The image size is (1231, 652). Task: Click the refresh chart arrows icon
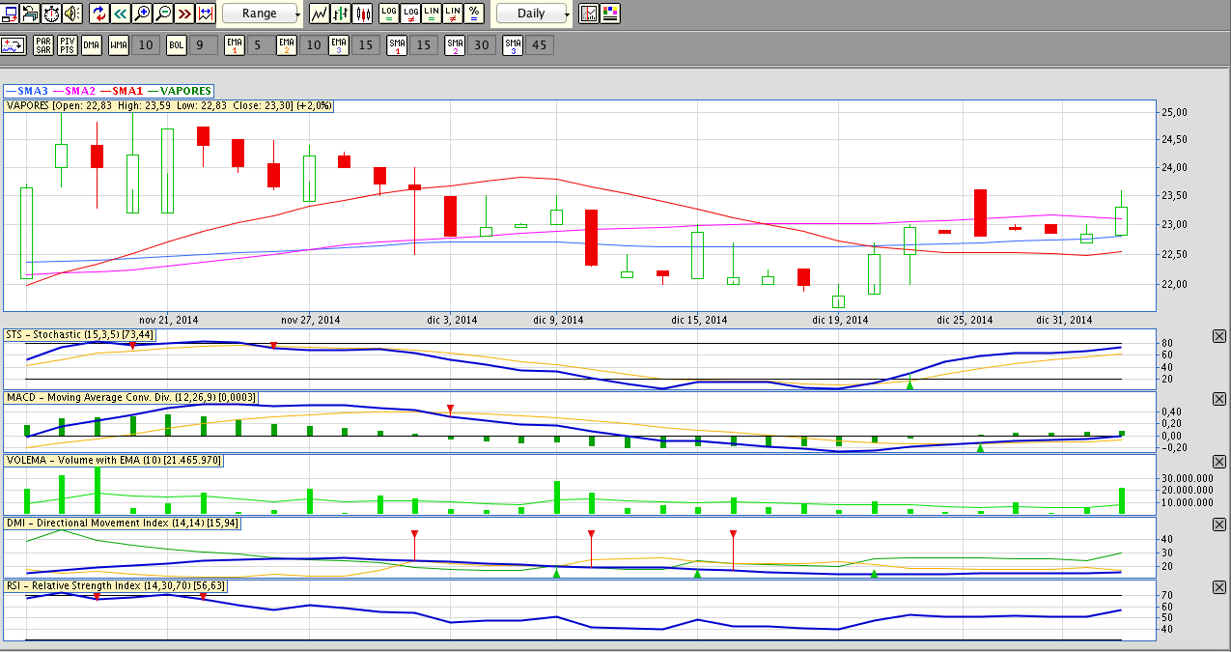[99, 14]
